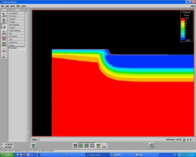Choose the label text tool

4,50
